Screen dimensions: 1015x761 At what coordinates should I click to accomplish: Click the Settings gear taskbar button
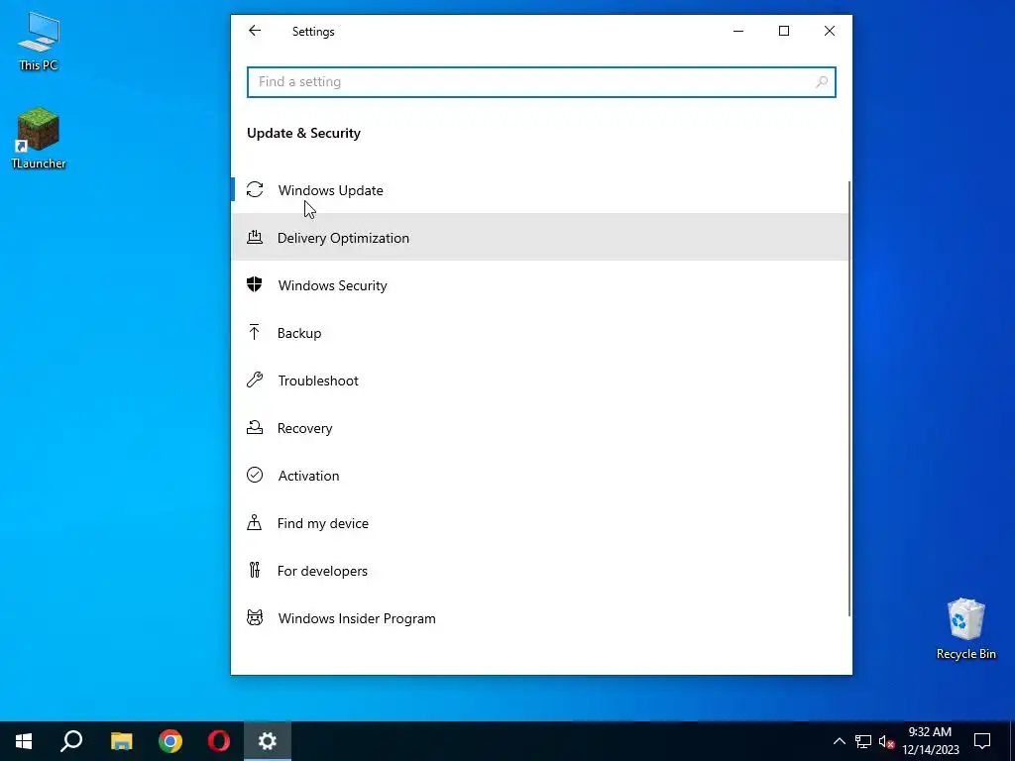(268, 741)
